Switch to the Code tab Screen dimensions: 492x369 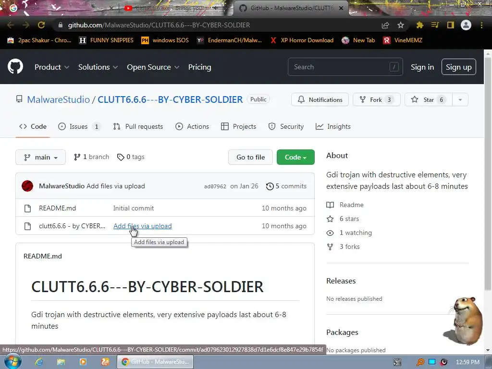pos(33,126)
